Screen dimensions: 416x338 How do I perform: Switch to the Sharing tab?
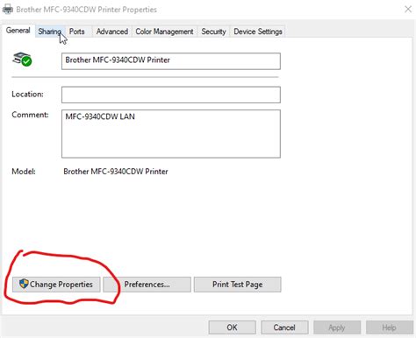pos(49,32)
